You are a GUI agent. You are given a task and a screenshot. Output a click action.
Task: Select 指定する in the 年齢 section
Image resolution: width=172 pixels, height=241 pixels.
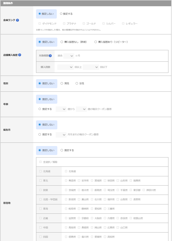40,109
